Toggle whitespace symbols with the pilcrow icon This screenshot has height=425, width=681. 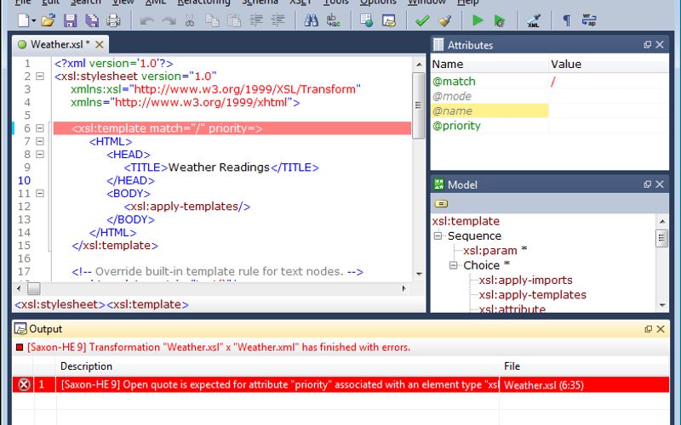[x=566, y=20]
